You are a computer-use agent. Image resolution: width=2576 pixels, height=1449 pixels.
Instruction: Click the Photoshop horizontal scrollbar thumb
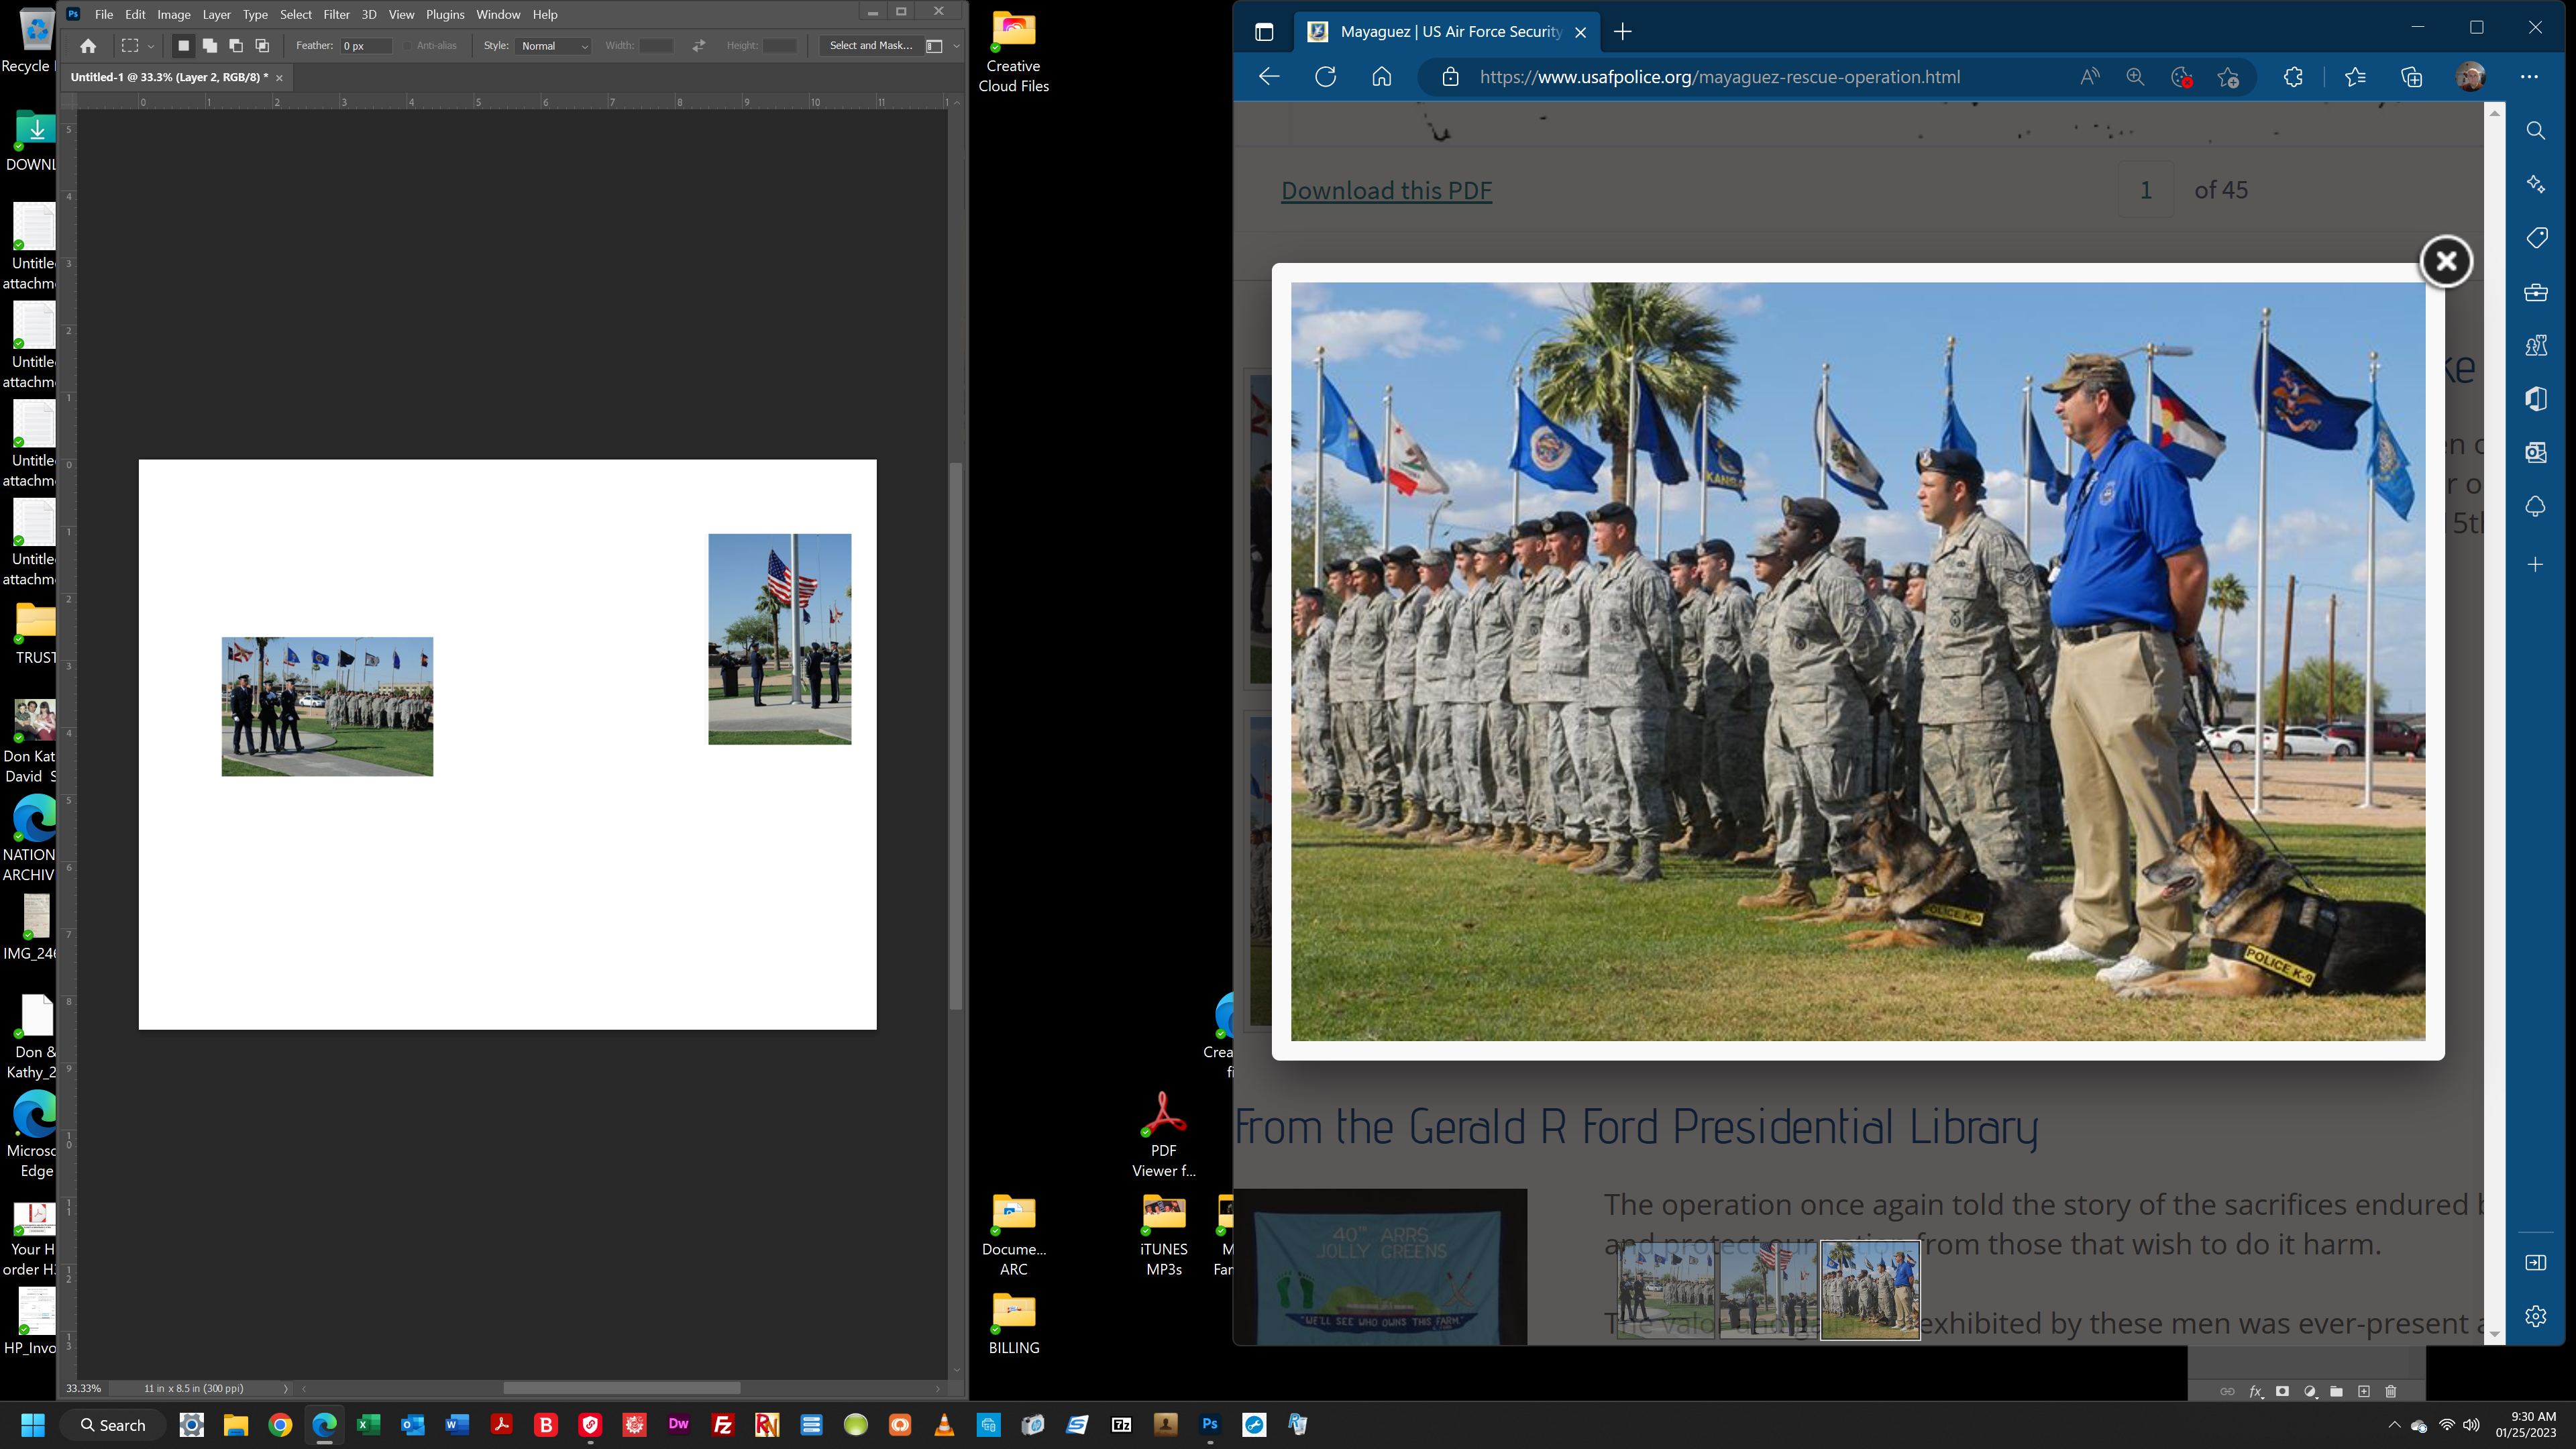click(621, 1388)
